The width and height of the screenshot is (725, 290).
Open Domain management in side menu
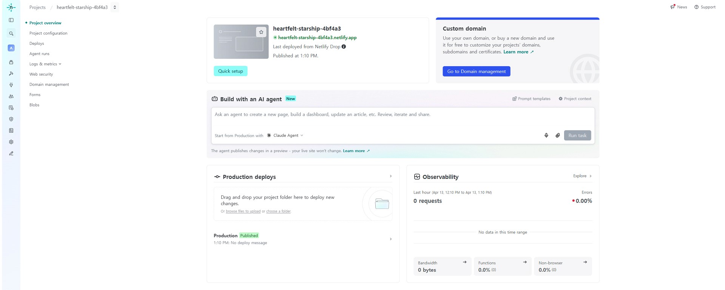coord(49,84)
